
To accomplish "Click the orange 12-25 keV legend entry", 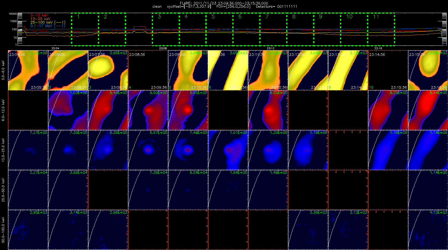I will coord(40,19).
